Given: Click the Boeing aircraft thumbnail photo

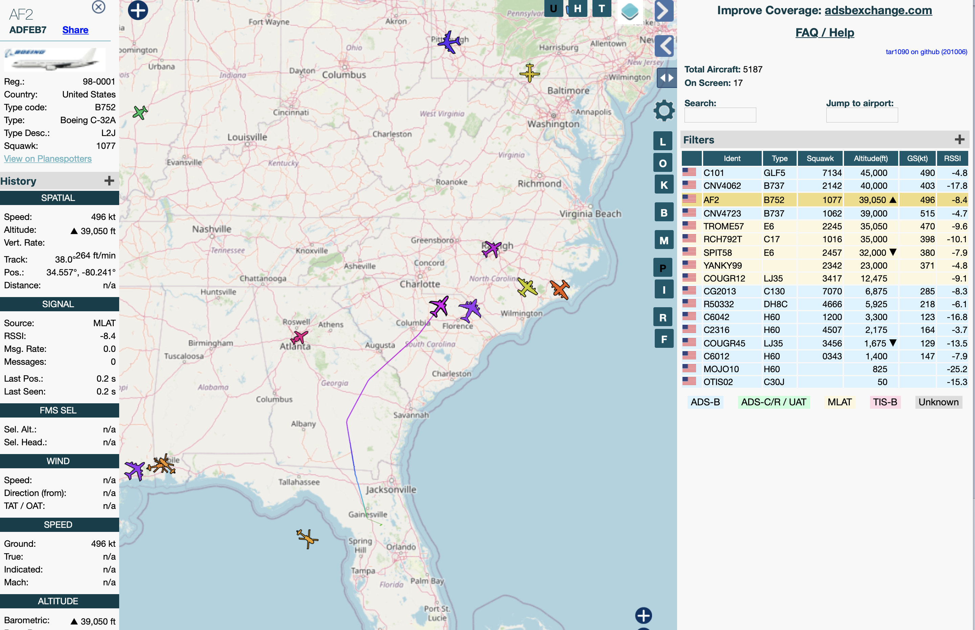Looking at the screenshot, I should coord(55,60).
